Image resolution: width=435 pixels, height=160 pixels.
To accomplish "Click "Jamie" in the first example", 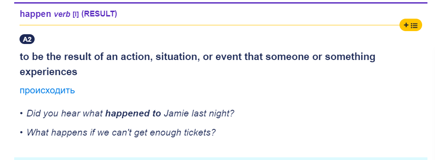I will pos(175,113).
